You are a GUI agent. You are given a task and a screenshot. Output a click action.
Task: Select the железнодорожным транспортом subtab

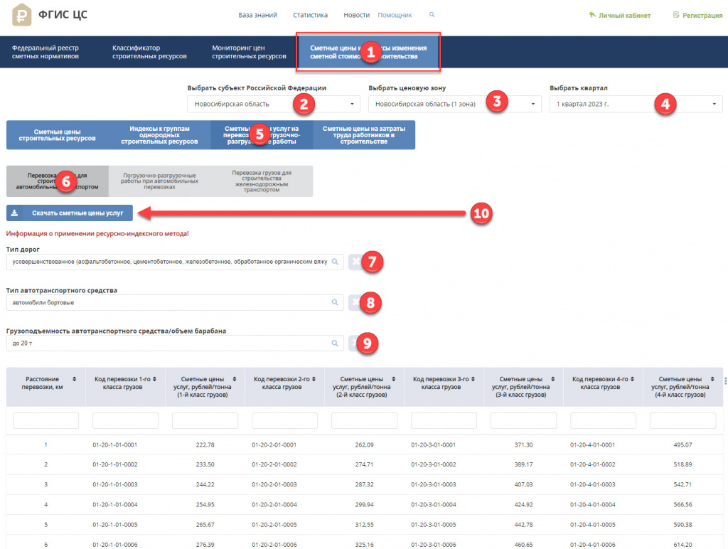point(262,181)
